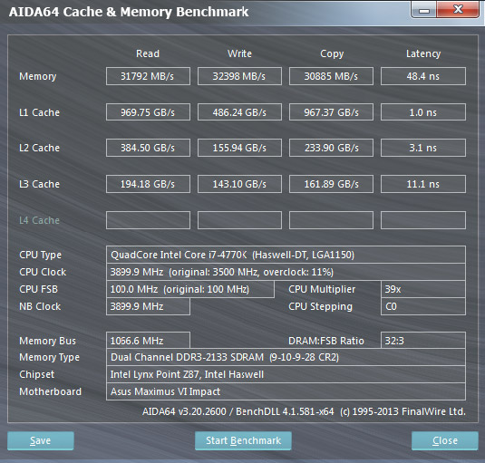Select the L3 Cache Copy 161.89 GB/s field
The height and width of the screenshot is (463, 485).
(331, 184)
